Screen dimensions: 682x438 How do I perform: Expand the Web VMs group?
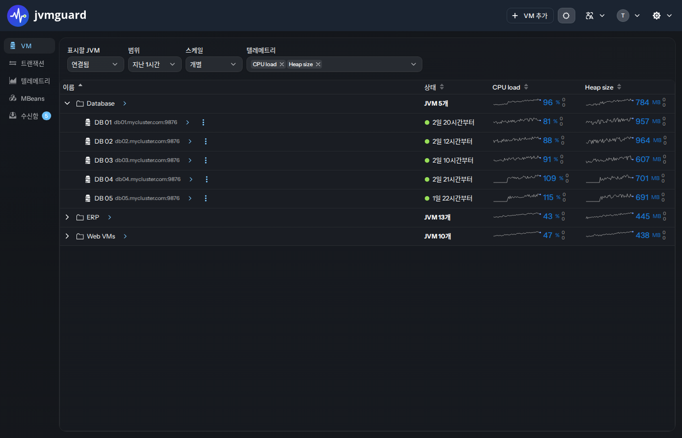click(67, 236)
